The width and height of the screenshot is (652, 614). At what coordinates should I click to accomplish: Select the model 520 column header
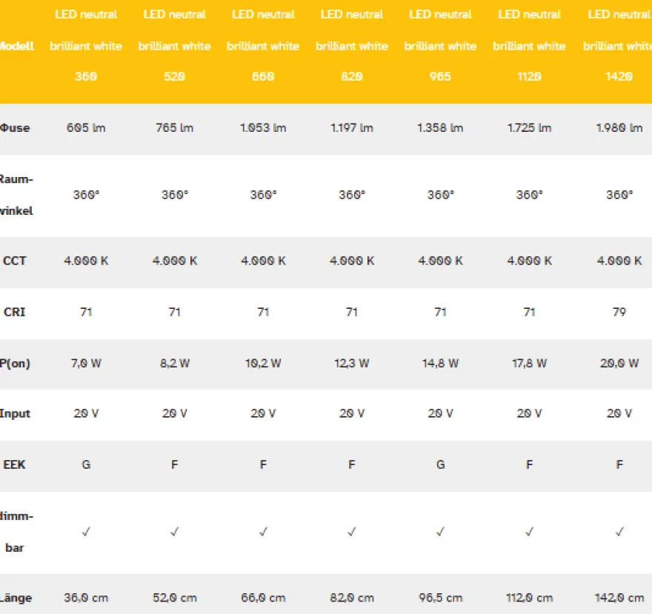tap(175, 46)
